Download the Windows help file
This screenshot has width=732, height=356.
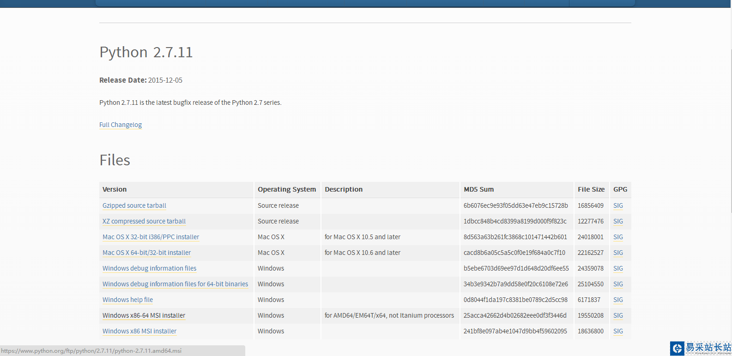pyautogui.click(x=127, y=300)
